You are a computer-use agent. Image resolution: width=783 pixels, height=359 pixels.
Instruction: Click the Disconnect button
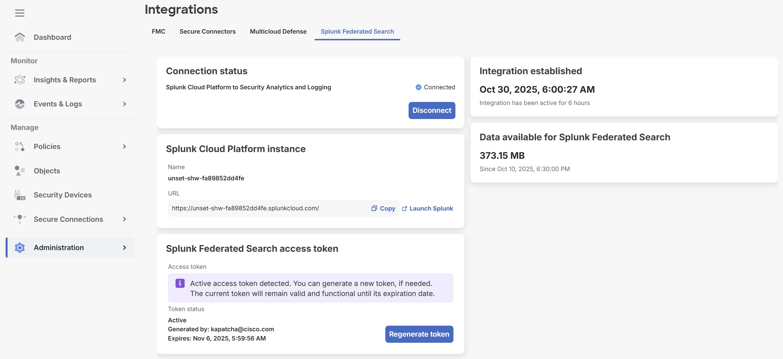(x=432, y=111)
